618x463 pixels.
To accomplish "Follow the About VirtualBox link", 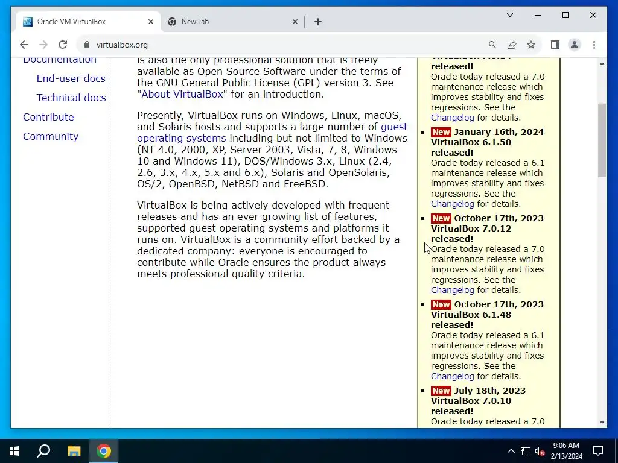I will pos(182,94).
